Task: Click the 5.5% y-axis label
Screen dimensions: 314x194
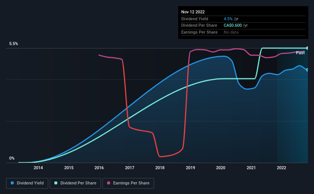Action: click(x=14, y=44)
